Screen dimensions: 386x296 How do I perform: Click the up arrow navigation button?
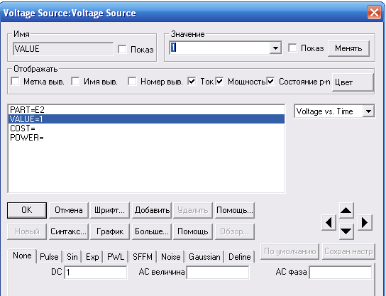coord(346,210)
